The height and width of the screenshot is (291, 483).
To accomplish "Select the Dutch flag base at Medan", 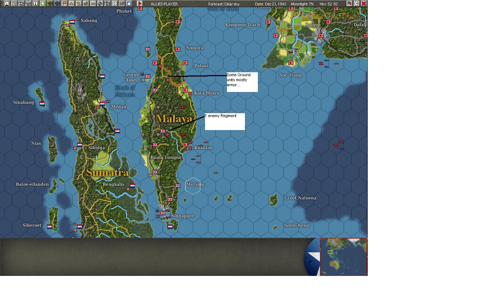I will pos(102,104).
